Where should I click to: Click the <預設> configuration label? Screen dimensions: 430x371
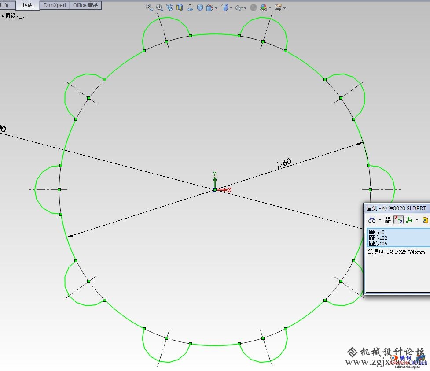14,16
